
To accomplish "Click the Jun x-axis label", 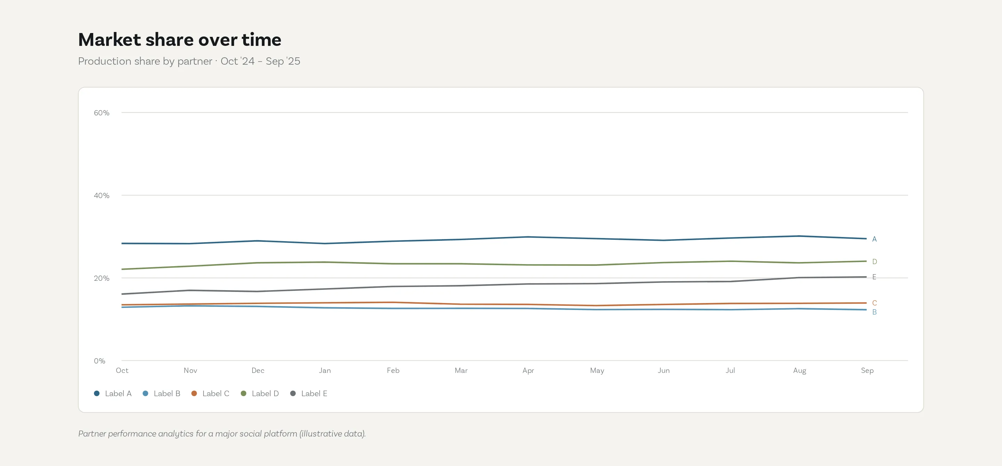I will 664,370.
